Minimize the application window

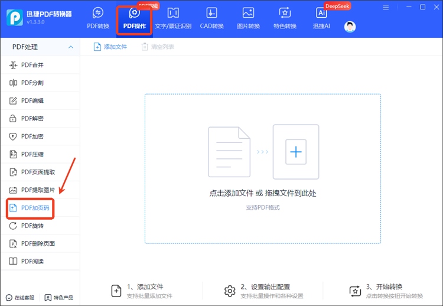[x=409, y=7]
